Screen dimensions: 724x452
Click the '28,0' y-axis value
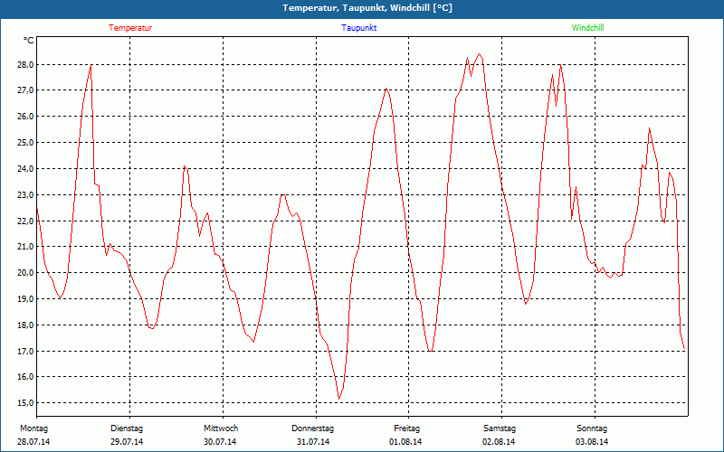tap(26, 64)
